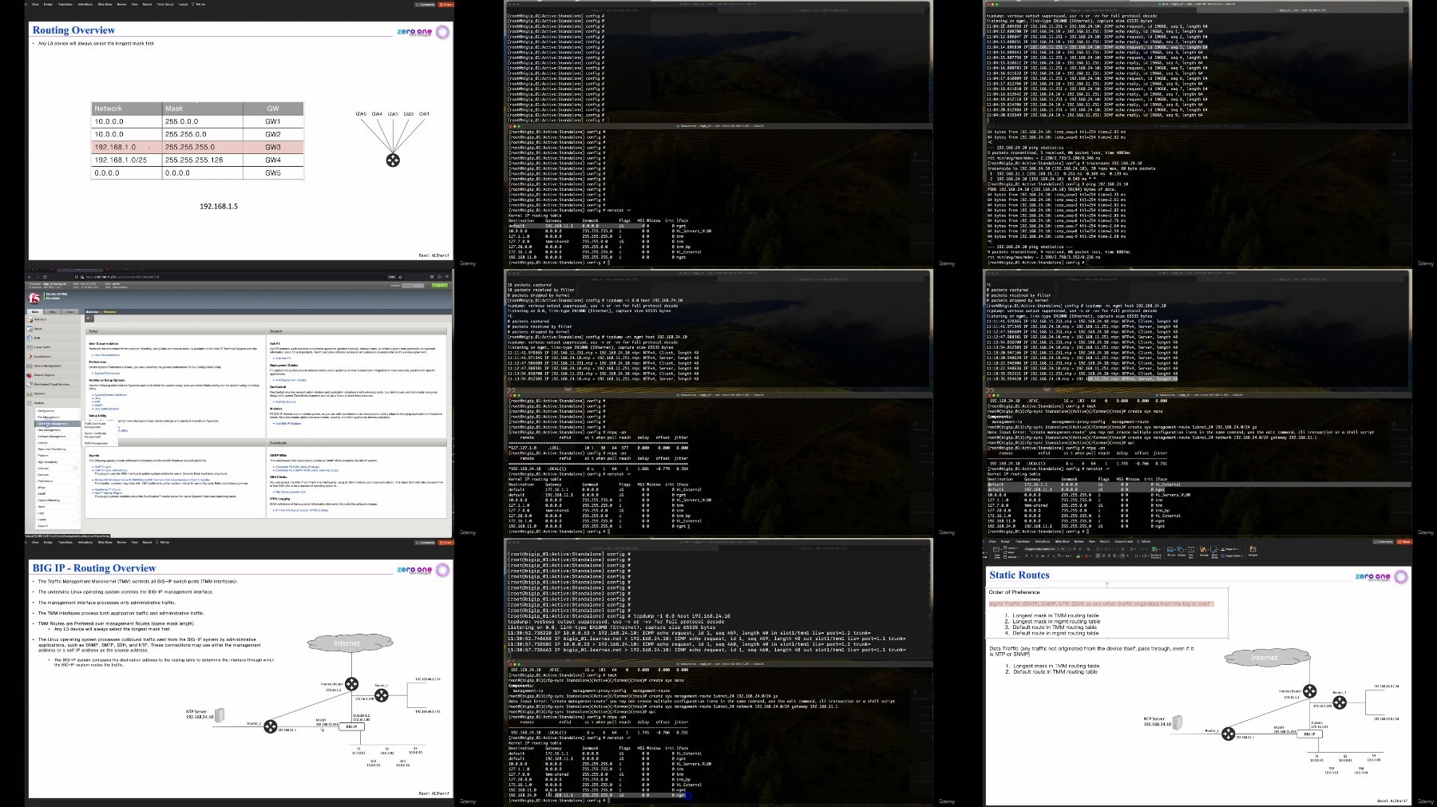Viewport: 1437px width, 807px height.
Task: Click Comments button in Routing Overview window
Action: 426,4
